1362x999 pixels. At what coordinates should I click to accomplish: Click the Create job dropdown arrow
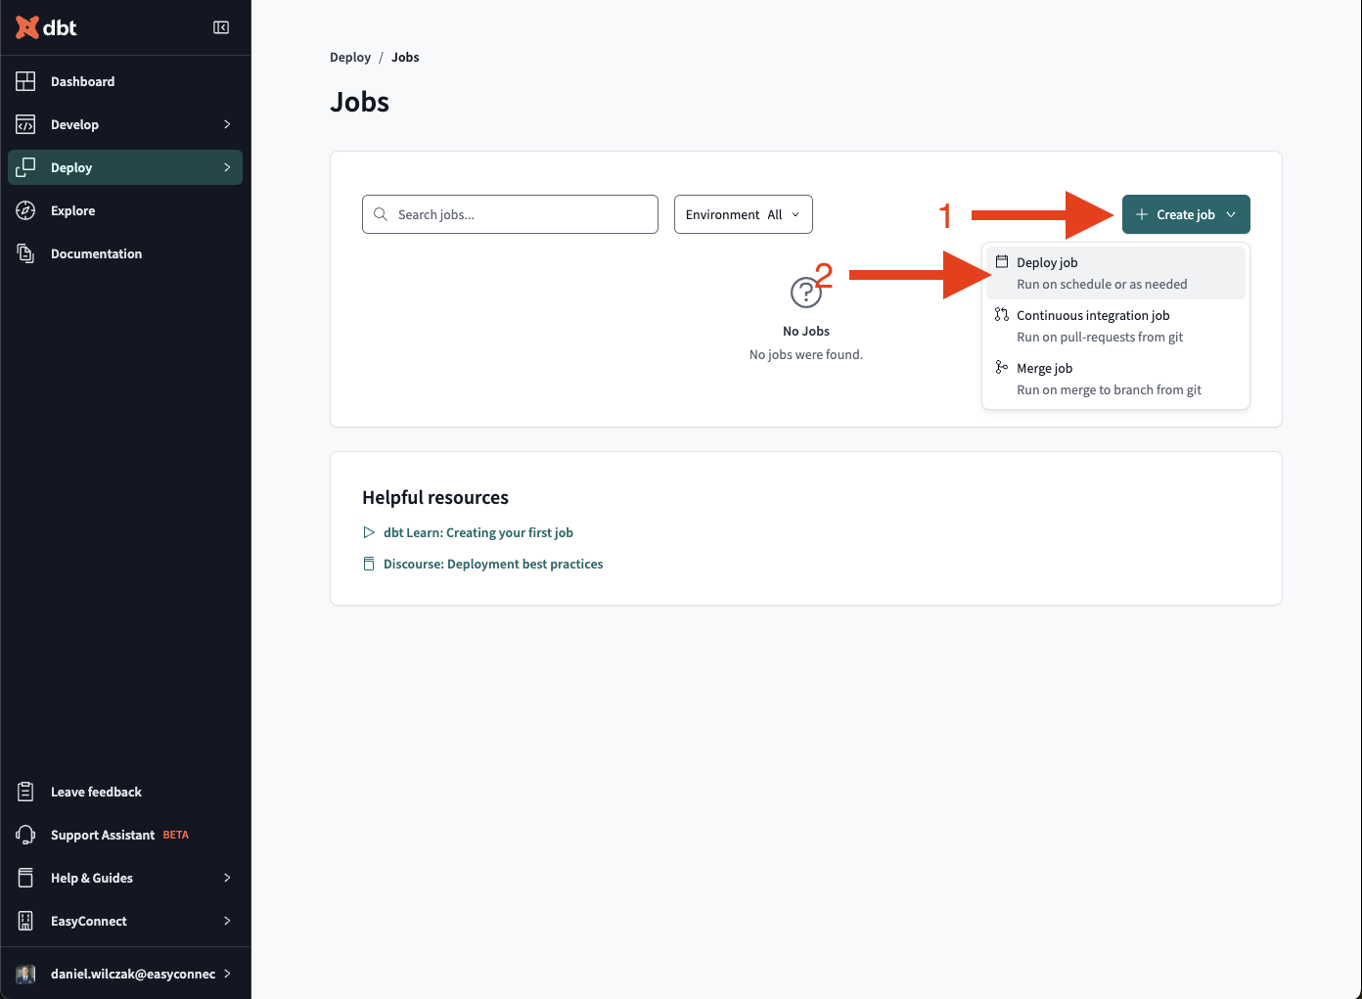[x=1231, y=214]
